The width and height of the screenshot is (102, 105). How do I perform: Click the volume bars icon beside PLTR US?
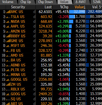point(8,70)
